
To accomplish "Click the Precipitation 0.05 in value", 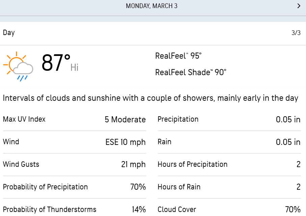I will tap(288, 120).
